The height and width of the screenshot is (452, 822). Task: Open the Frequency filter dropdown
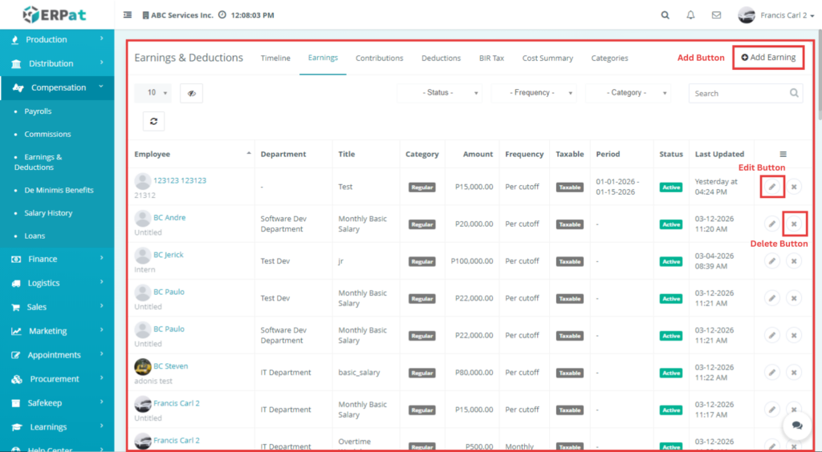tap(534, 93)
